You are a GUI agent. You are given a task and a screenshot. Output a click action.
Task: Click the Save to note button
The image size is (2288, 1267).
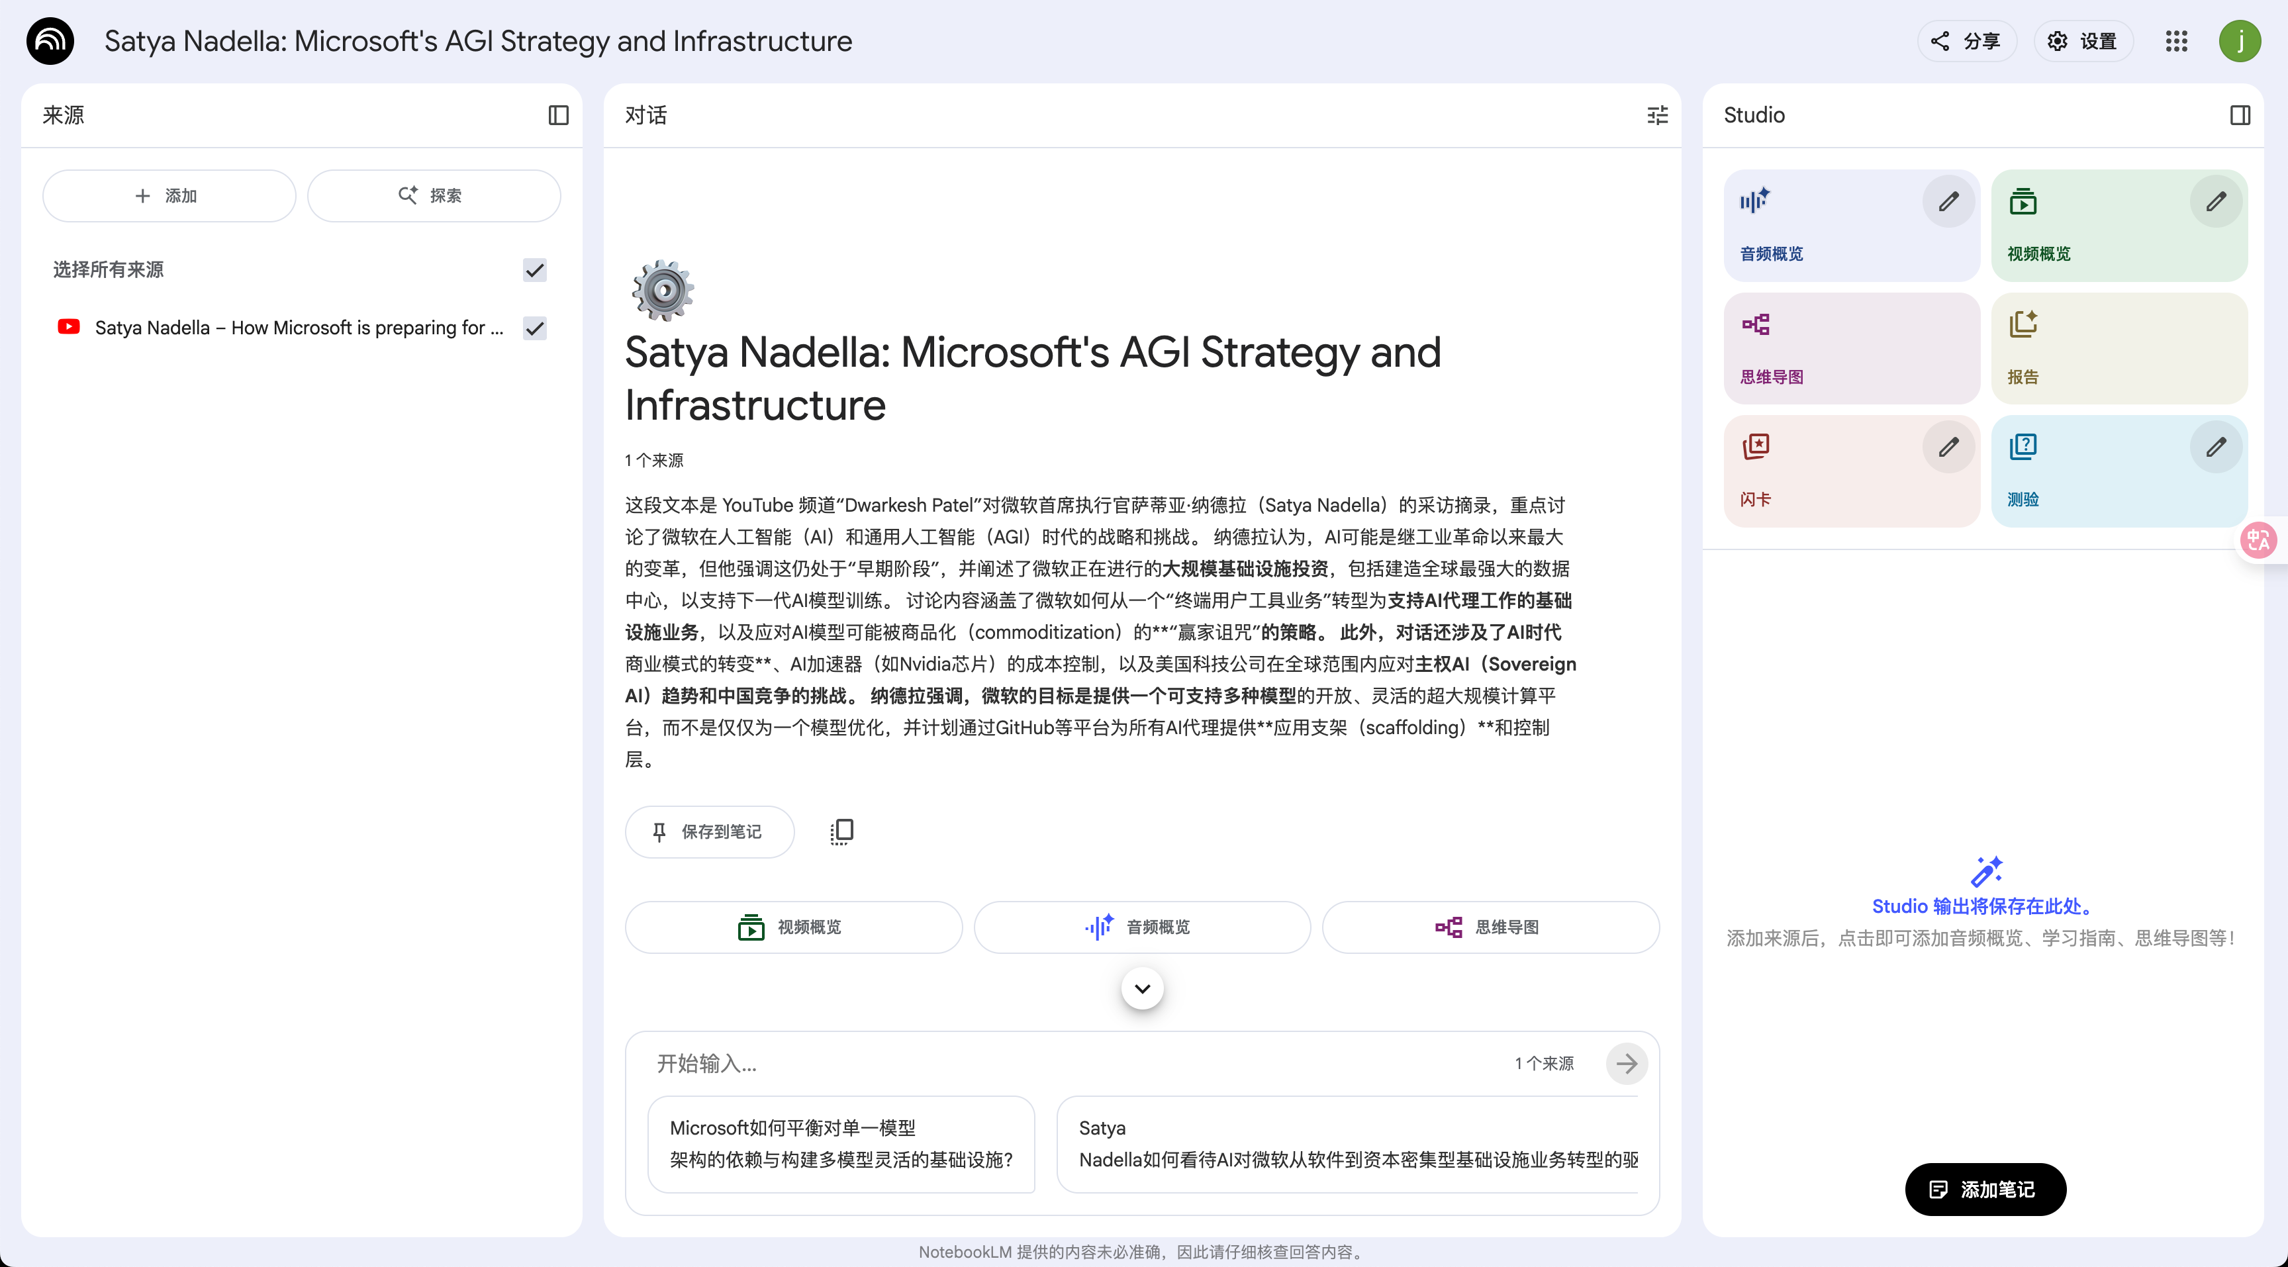(x=709, y=832)
